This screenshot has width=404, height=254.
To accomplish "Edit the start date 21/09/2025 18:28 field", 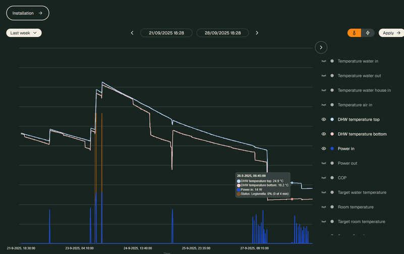I will 167,33.
